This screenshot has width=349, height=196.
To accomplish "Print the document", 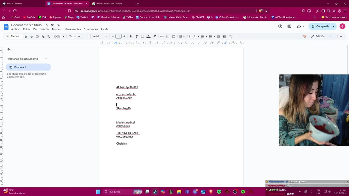I will click(x=37, y=36).
